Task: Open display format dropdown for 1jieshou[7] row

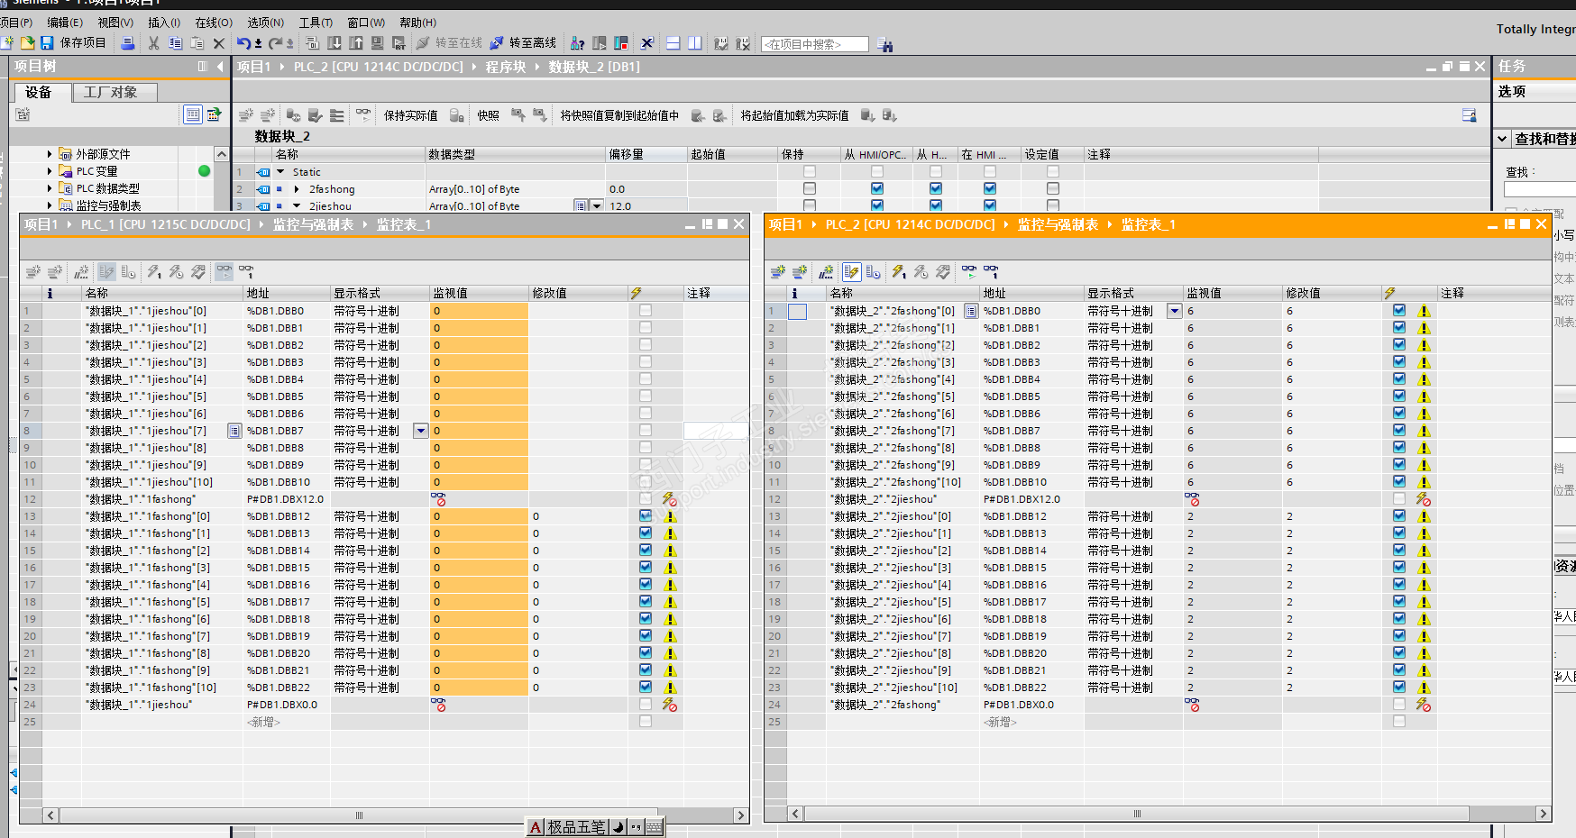Action: [420, 431]
